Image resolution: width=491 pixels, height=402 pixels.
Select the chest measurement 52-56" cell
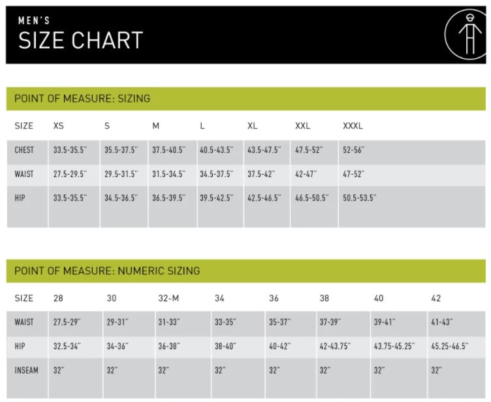(x=353, y=150)
